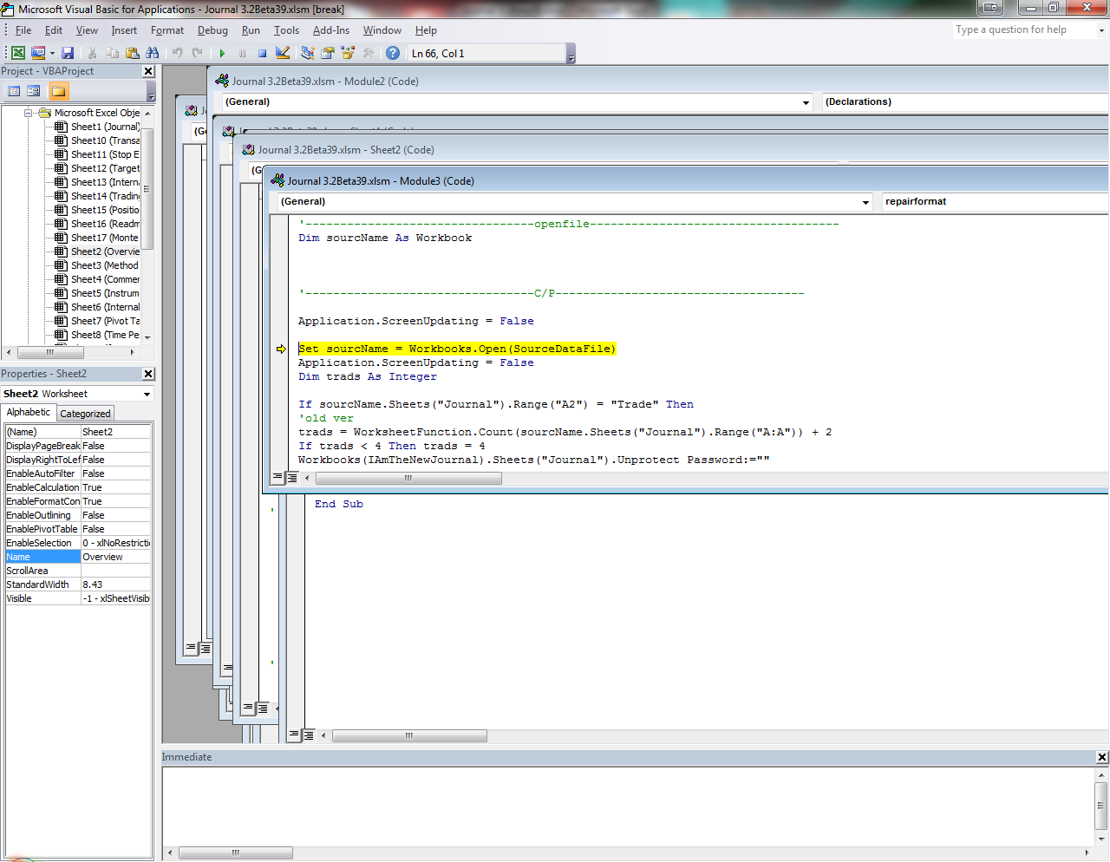This screenshot has width=1110, height=862.
Task: Click View Object icon in Project panel
Action: click(34, 91)
